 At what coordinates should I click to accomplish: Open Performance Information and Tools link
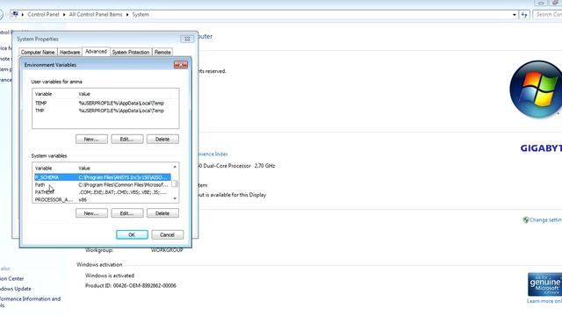coord(30,302)
